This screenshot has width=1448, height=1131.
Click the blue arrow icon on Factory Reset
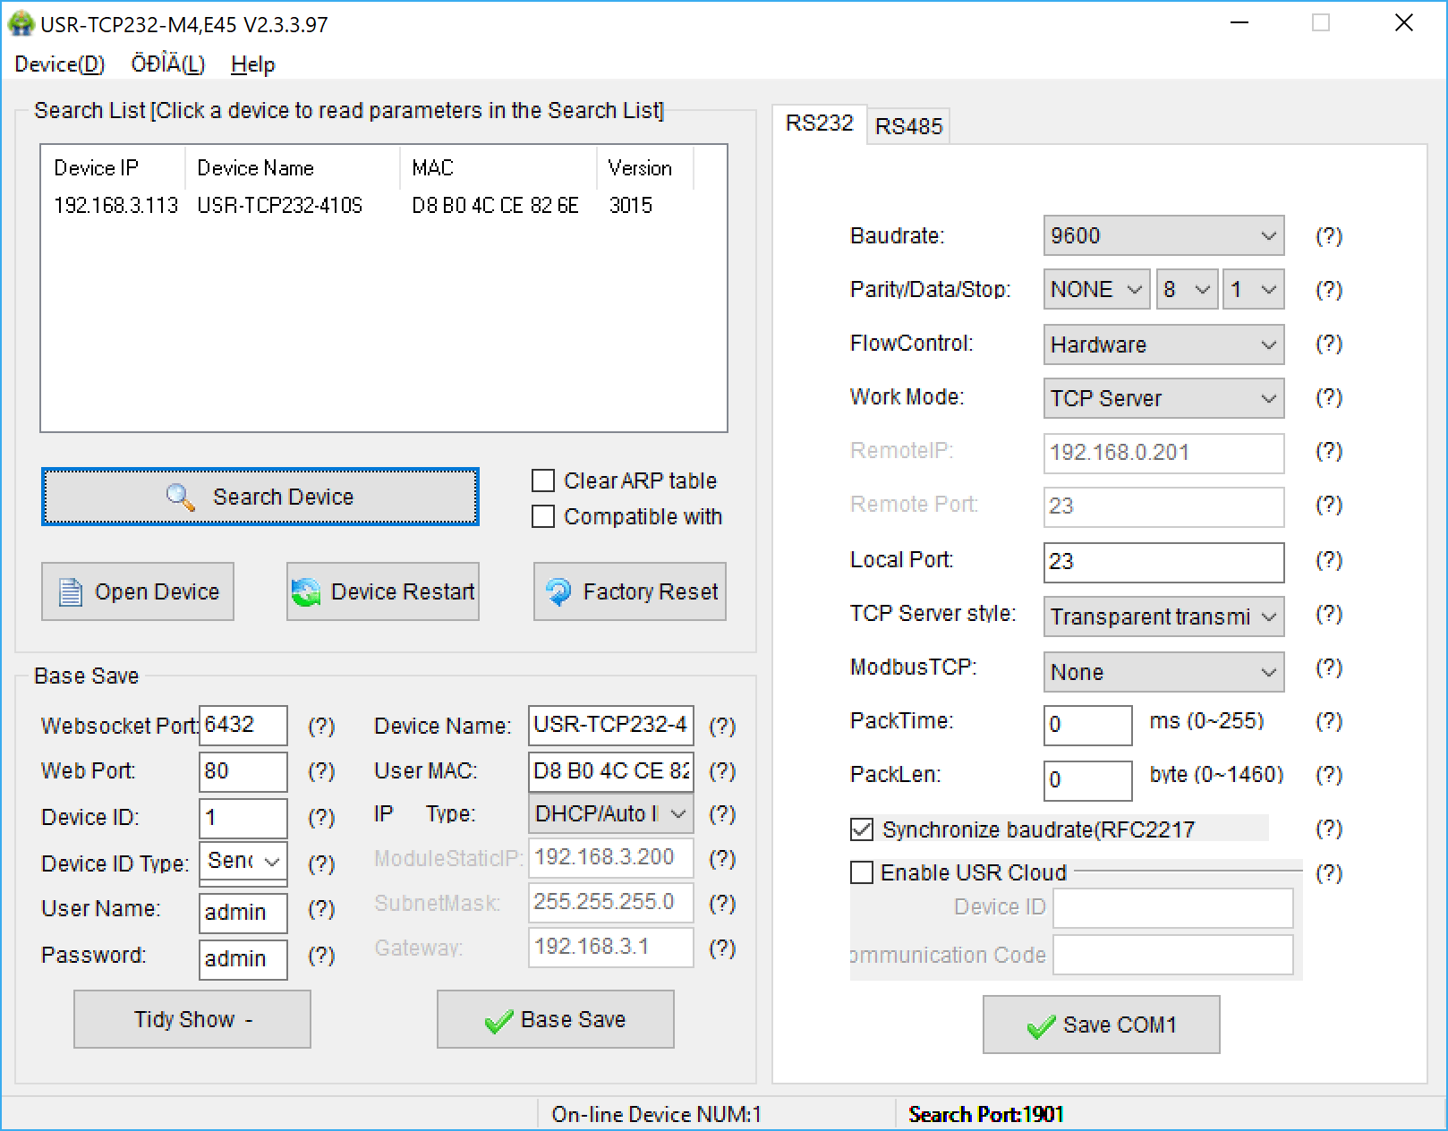(x=558, y=591)
